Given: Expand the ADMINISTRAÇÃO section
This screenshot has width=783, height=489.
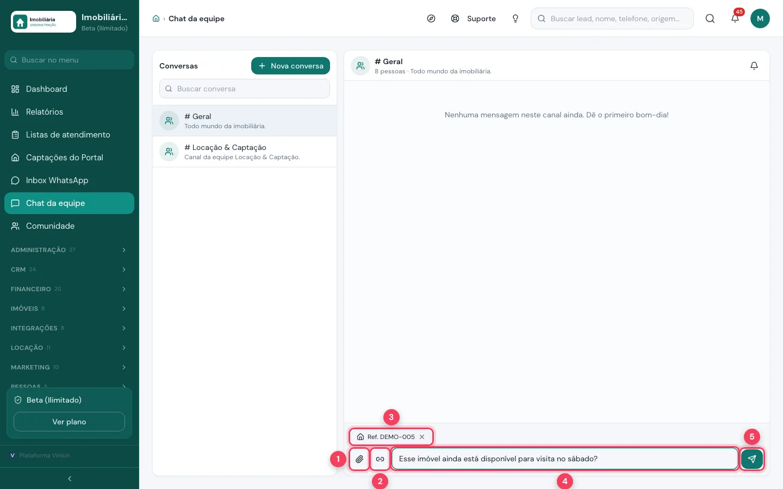Looking at the screenshot, I should pos(69,250).
